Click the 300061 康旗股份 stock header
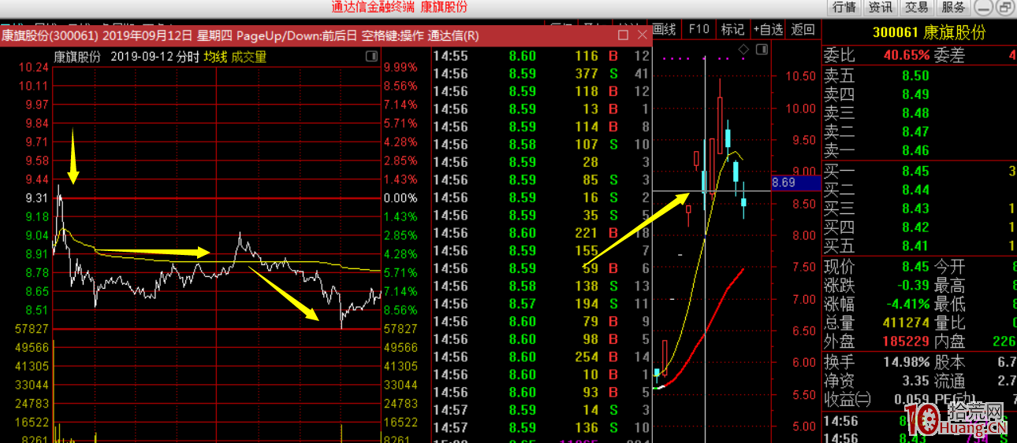Image resolution: width=1017 pixels, height=443 pixels. [929, 33]
